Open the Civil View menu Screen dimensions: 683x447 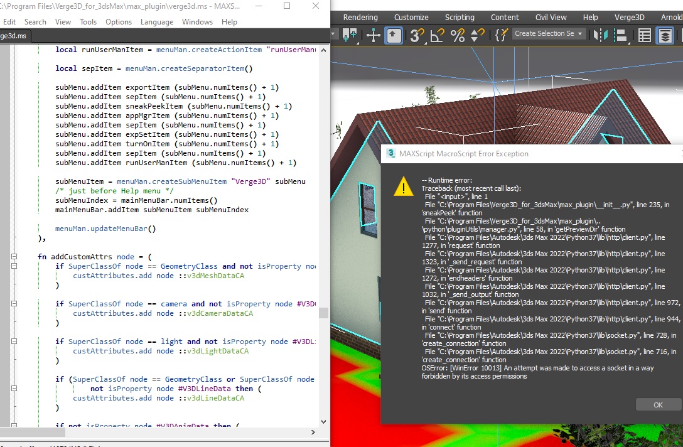click(x=551, y=18)
